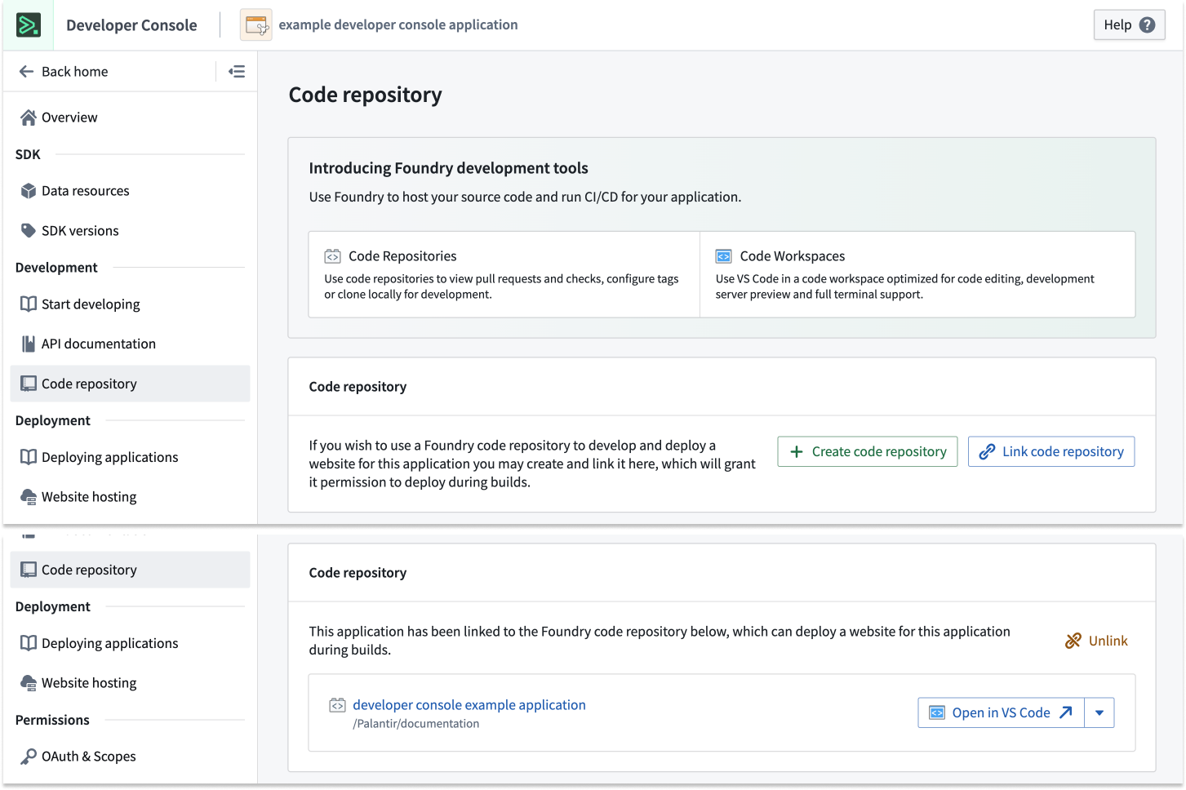Click the SDK versions tag icon
Viewport: 1186px width, 790px height.
29,231
